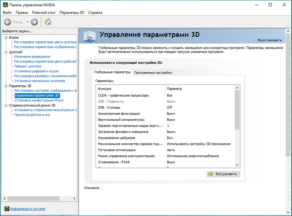
Task: Open Регулировка параметров цвета для видео
Action: click(x=45, y=42)
